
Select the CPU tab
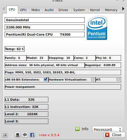click(12, 10)
